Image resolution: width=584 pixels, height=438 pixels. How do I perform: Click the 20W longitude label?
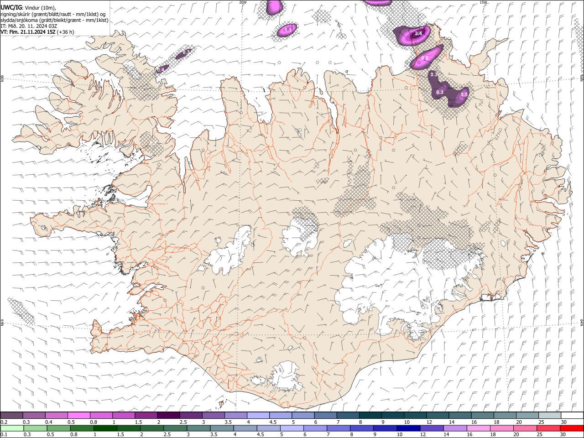(243, 2)
